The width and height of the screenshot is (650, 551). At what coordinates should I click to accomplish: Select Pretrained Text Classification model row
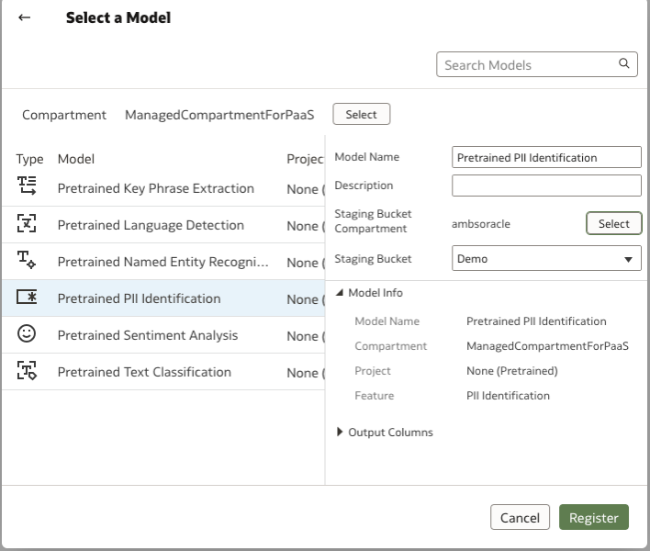144,372
